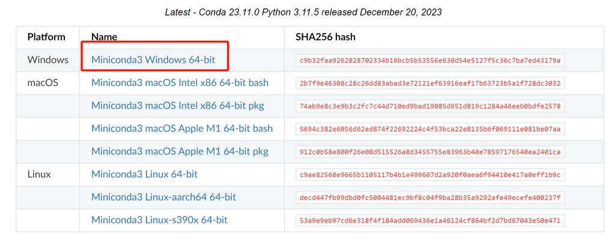Select the Linux hash beginning with c9ae8256
The width and height of the screenshot is (615, 240).
pos(430,175)
